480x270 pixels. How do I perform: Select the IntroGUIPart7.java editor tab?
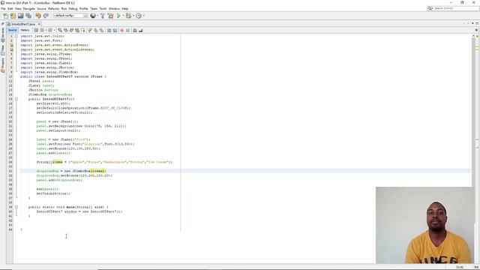point(23,24)
